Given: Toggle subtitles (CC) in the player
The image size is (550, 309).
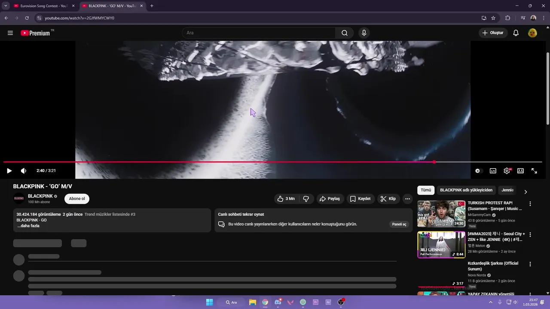Looking at the screenshot, I should click(x=493, y=171).
